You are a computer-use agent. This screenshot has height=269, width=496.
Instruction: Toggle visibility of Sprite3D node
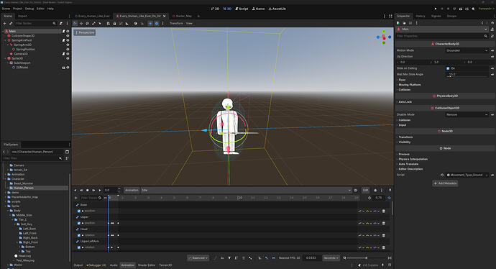[68, 58]
